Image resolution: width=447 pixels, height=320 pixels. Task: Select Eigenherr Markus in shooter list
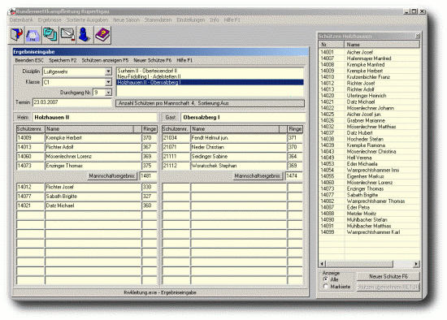pyautogui.click(x=369, y=176)
